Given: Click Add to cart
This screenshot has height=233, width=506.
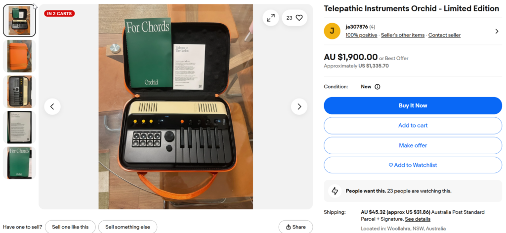Looking at the screenshot, I should (x=413, y=126).
